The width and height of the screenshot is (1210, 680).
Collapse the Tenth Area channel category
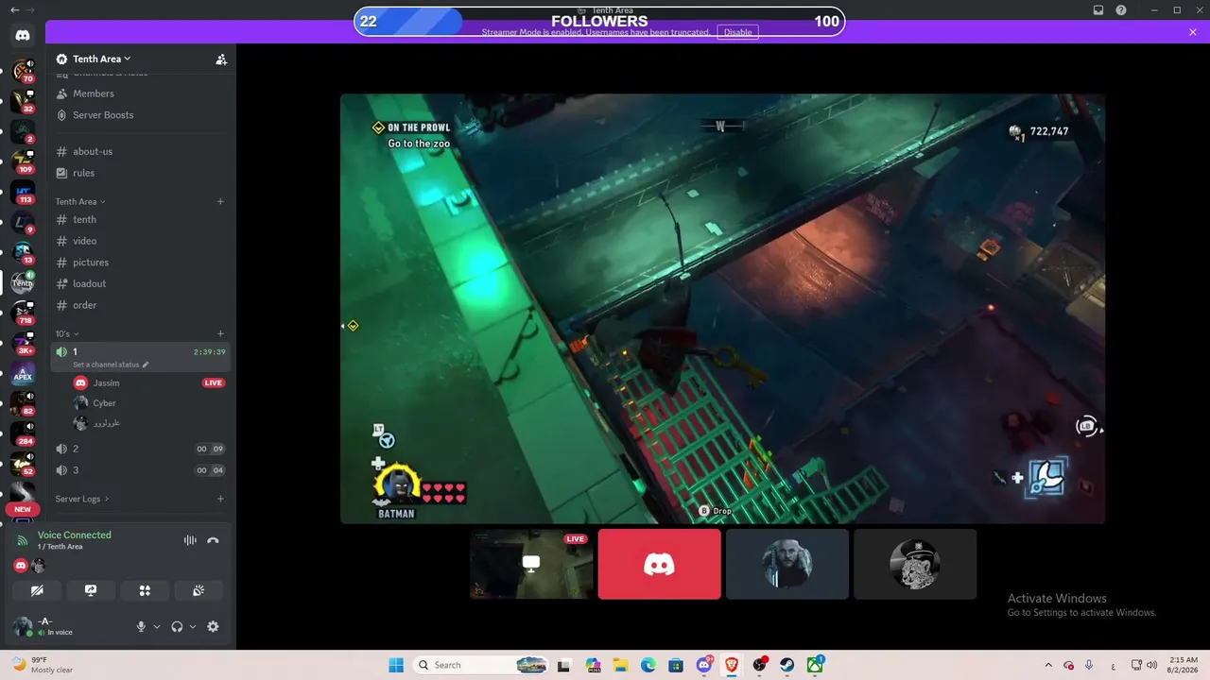(x=80, y=201)
